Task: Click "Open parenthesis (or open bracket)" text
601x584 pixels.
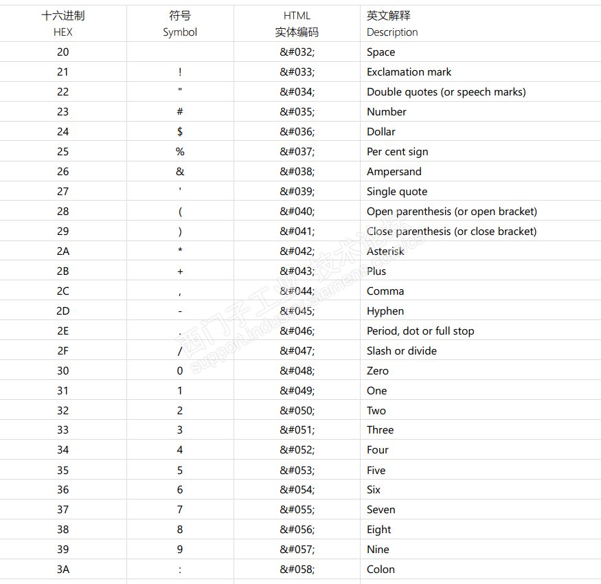Action: [x=452, y=212]
